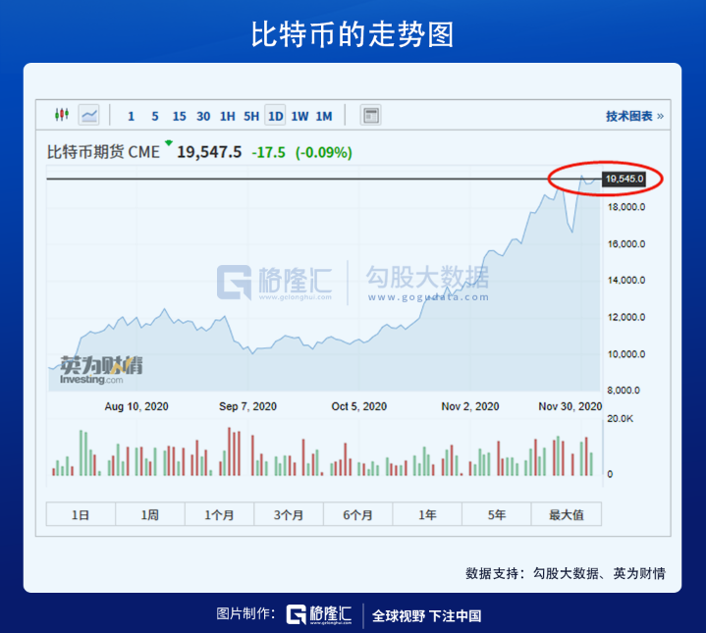The height and width of the screenshot is (633, 706).
Task: Click the 8,000.0 axis label
Action: point(624,390)
